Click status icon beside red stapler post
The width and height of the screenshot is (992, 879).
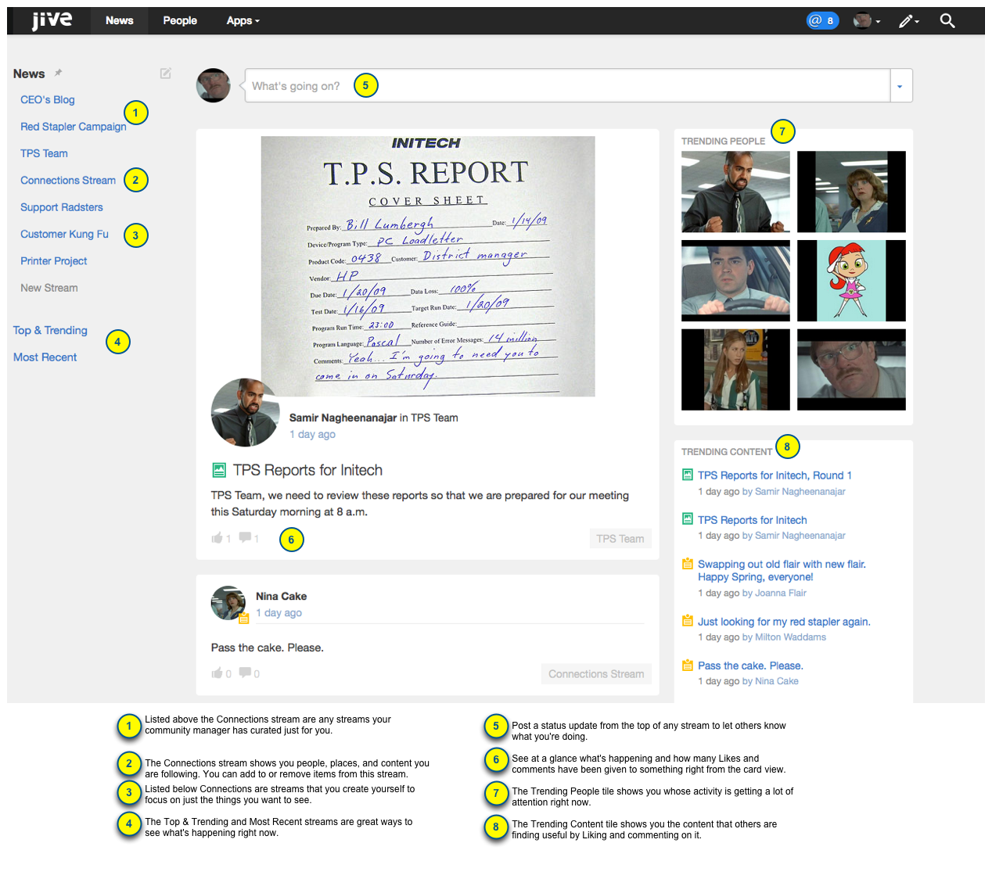tap(688, 621)
